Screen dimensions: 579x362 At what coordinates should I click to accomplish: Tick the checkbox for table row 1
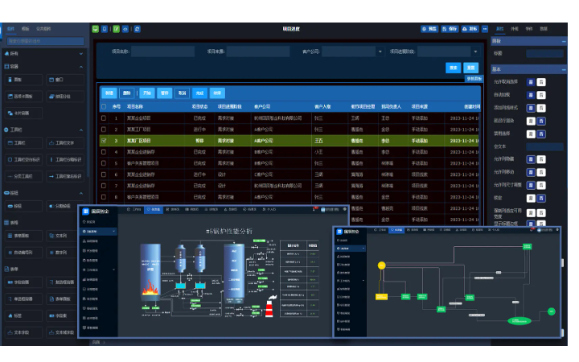104,118
